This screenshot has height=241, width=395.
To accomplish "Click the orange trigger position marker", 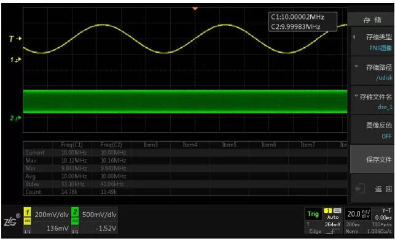I will coord(195,9).
